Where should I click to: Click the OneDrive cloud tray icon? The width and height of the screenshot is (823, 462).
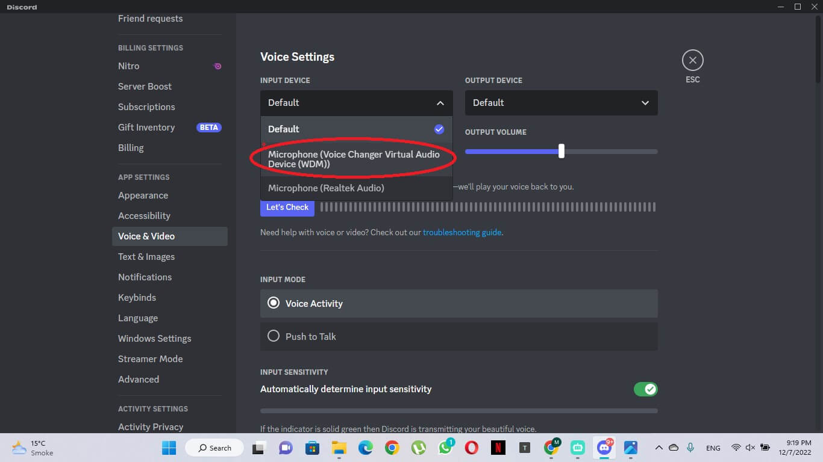674,448
